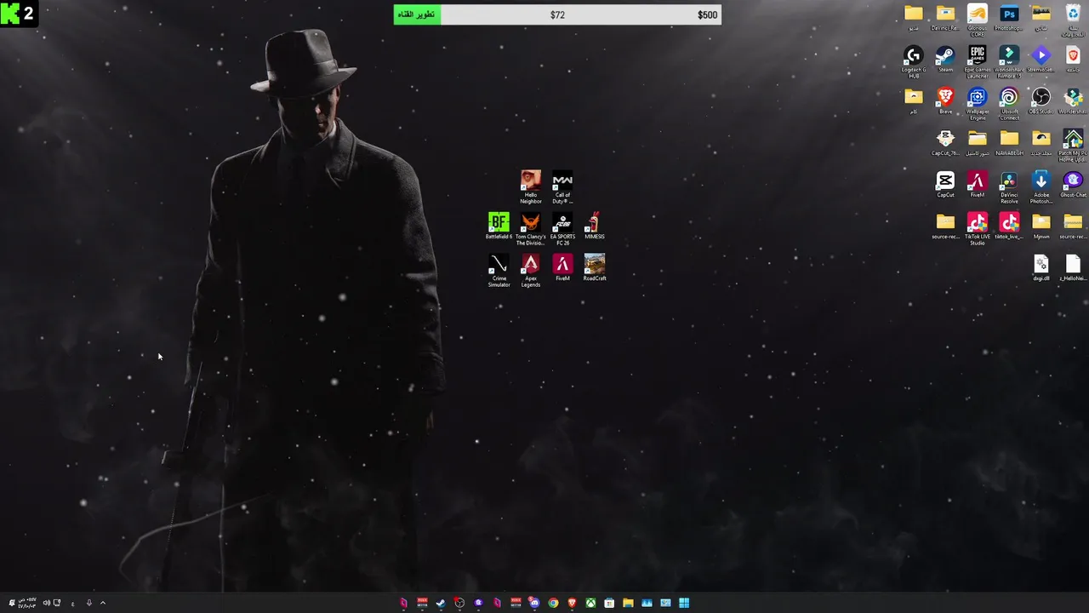Launch Wallpaper Engine from the desktop

click(x=978, y=103)
